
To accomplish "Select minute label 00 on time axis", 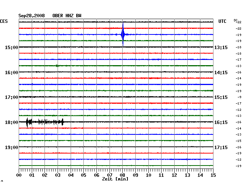I will [x=19, y=175].
